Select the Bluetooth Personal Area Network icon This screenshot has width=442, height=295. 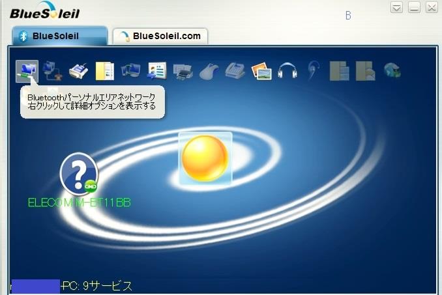(27, 71)
